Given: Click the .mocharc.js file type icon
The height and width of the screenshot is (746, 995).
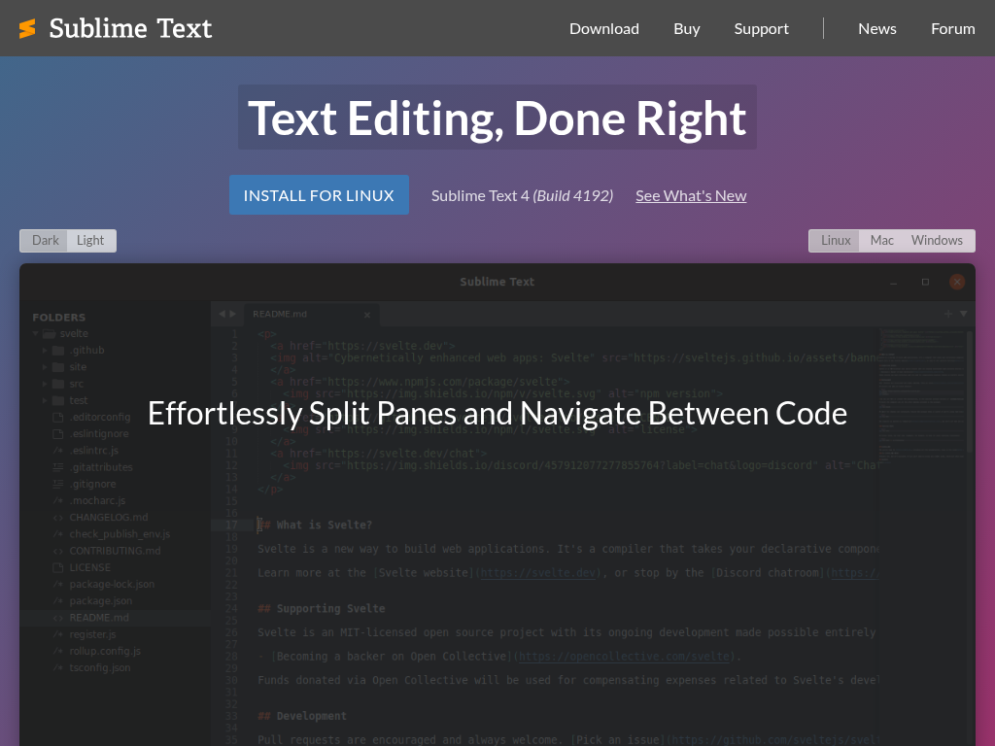Looking at the screenshot, I should point(58,500).
